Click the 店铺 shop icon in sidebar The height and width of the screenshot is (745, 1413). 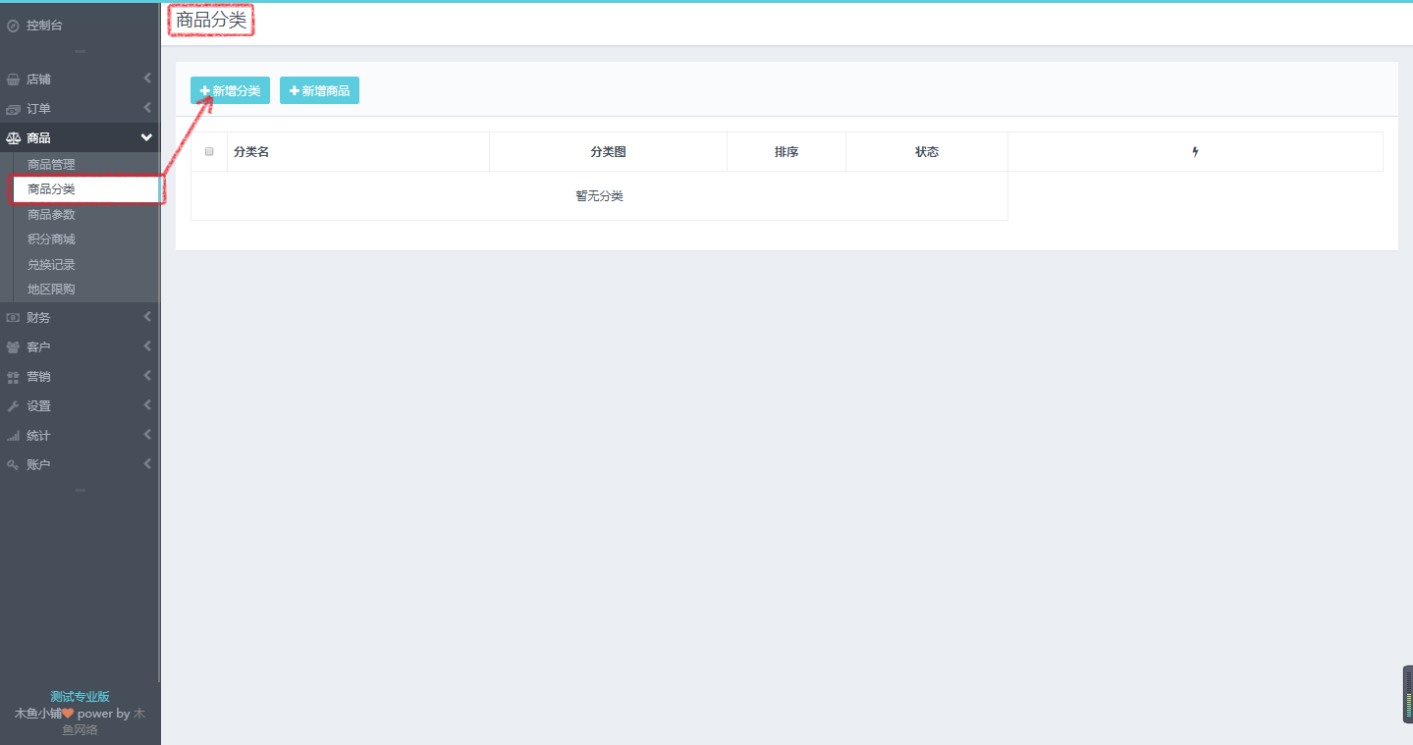tap(13, 80)
